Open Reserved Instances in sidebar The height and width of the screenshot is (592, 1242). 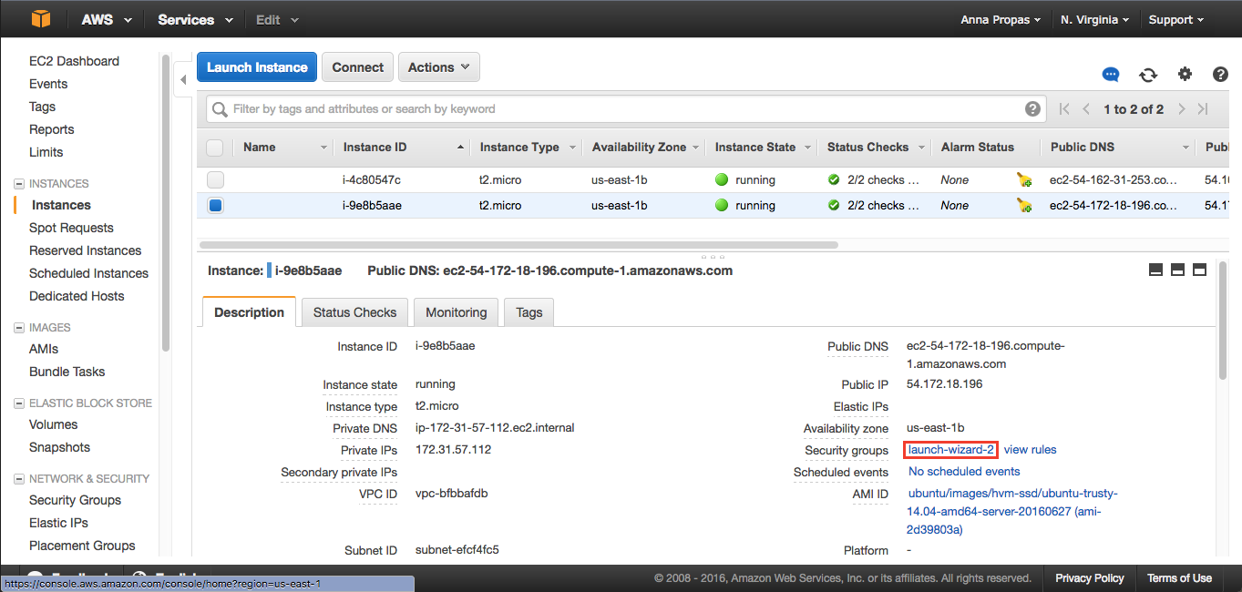[x=86, y=250]
